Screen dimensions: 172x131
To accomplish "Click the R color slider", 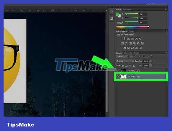I will tap(132, 14).
